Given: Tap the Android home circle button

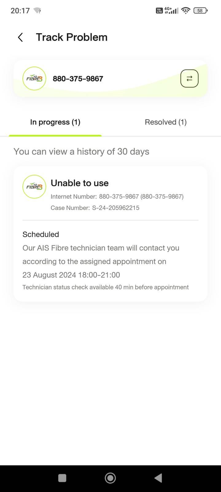Looking at the screenshot, I should [x=110, y=478].
